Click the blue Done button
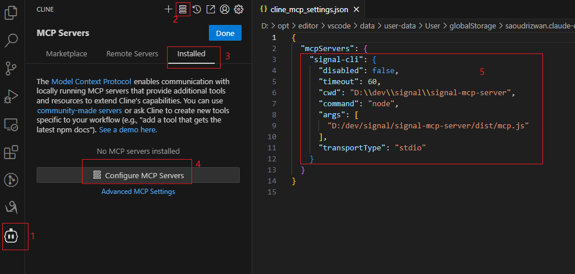This screenshot has height=274, width=575. tap(225, 33)
